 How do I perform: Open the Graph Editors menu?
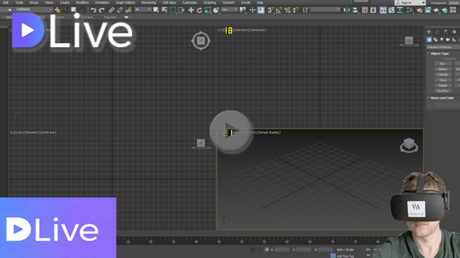pyautogui.click(x=125, y=3)
